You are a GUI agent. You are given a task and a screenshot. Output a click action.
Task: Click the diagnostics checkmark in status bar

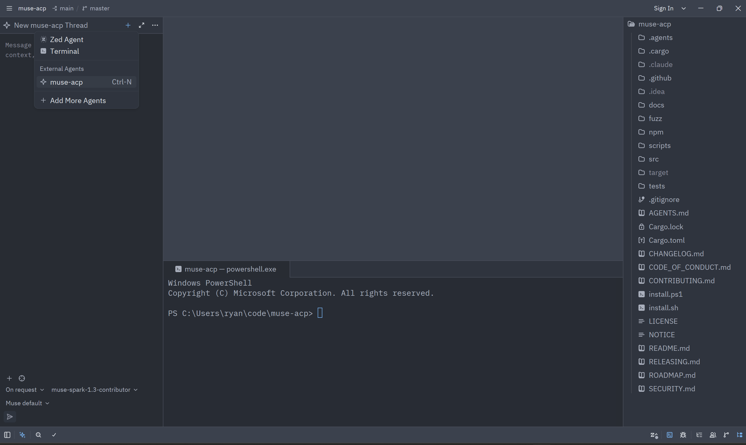point(54,435)
